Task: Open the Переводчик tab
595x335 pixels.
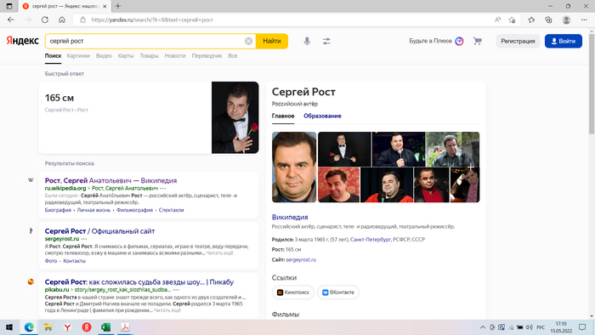Action: (207, 56)
